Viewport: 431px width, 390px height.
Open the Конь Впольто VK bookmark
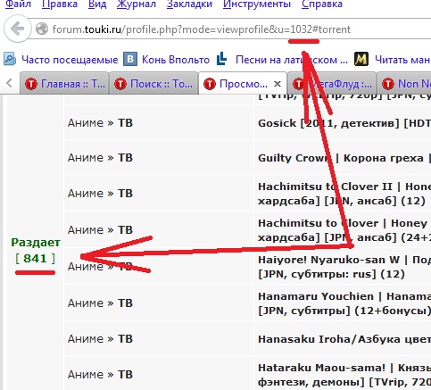(167, 60)
